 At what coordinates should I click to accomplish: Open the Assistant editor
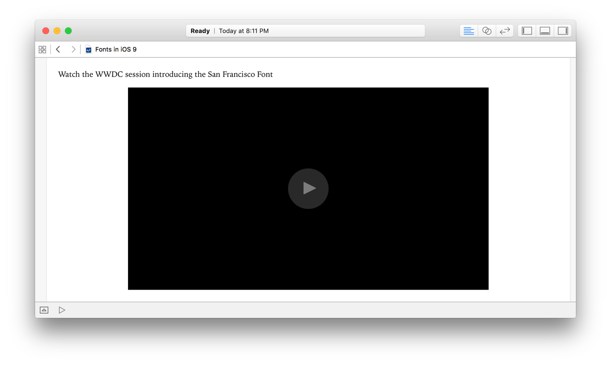(x=487, y=30)
